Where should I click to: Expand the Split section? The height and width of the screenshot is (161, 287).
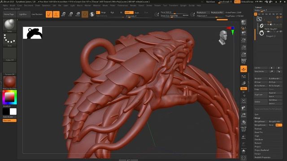[257, 114]
